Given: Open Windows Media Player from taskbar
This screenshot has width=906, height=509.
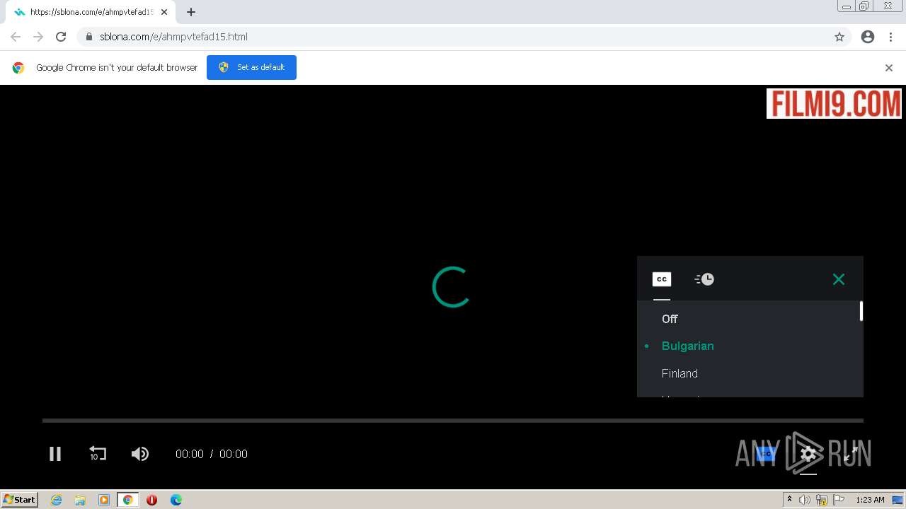Looking at the screenshot, I should pos(104,500).
